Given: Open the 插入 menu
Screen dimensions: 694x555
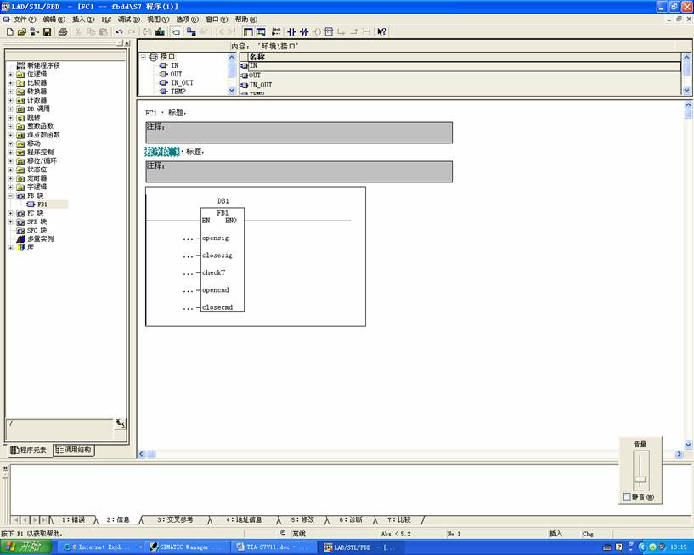Looking at the screenshot, I should pos(83,20).
